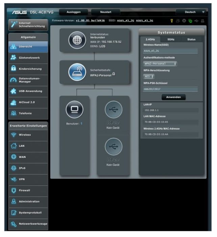Switch to the 2.4GHz tab
The width and height of the screenshot is (217, 237).
point(150,40)
